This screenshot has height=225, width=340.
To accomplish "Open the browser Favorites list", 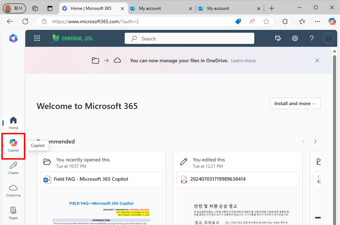I will point(302,21).
